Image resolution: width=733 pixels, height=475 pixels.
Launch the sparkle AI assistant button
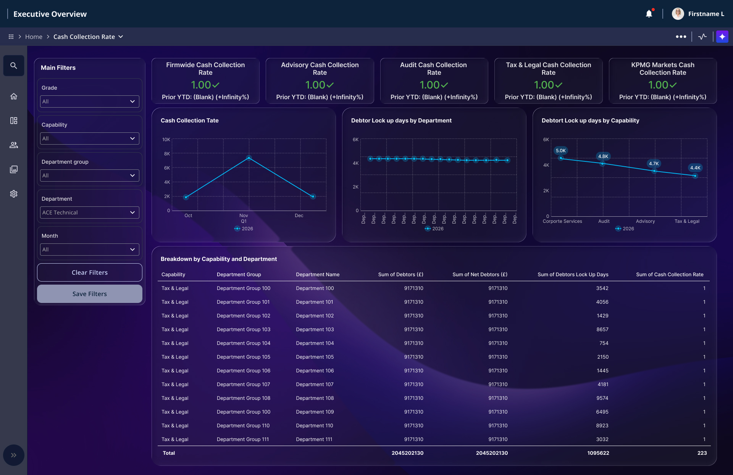point(722,37)
